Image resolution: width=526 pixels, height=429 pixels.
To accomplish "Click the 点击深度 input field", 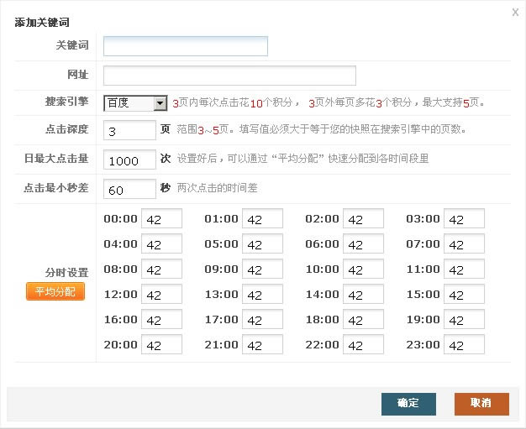I will (129, 131).
